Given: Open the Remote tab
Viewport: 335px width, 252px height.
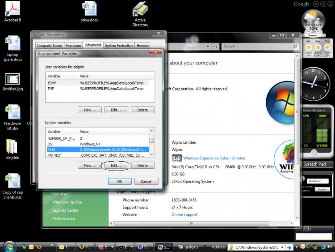Looking at the screenshot, I should coord(142,45).
